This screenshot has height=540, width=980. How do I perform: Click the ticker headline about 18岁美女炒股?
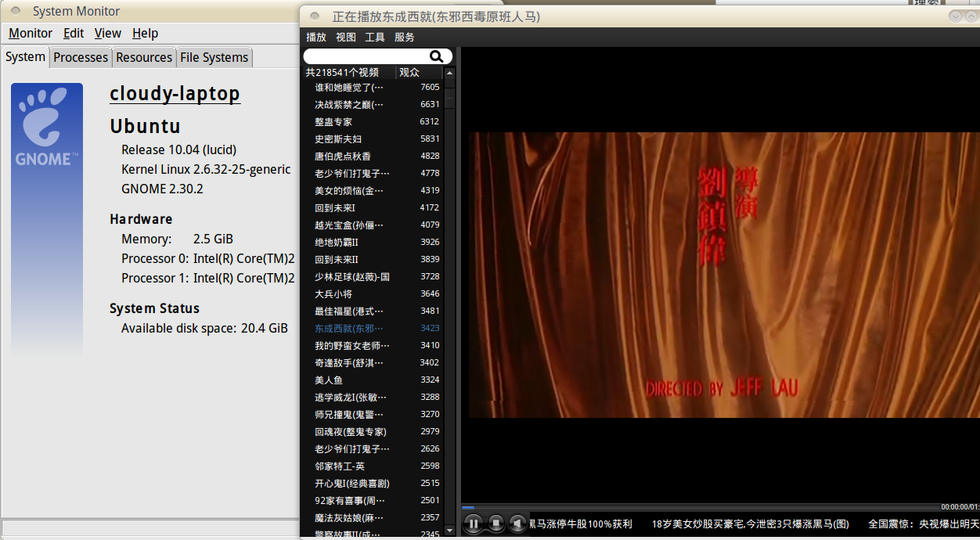coord(751,524)
